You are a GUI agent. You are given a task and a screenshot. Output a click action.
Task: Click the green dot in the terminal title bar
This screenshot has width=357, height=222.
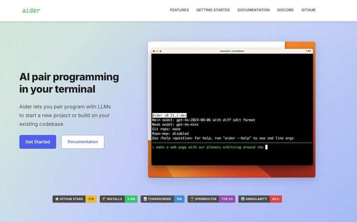point(161,51)
